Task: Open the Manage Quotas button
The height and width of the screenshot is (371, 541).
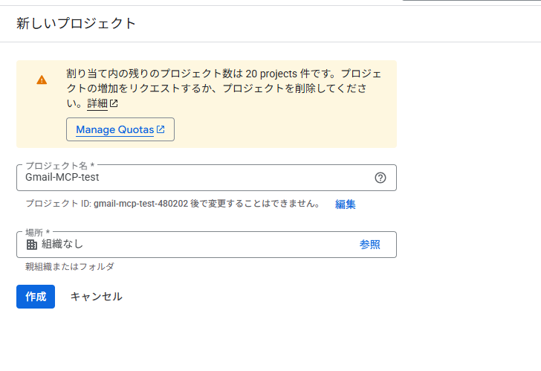Action: [120, 129]
